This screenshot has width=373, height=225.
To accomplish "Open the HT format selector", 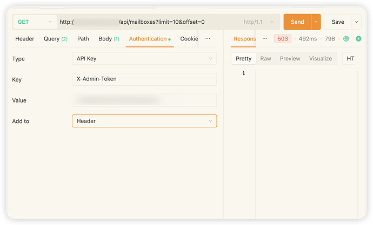I will [x=350, y=58].
